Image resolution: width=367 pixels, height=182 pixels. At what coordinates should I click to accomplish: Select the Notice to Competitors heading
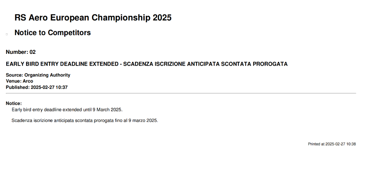click(52, 33)
